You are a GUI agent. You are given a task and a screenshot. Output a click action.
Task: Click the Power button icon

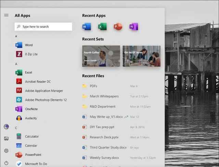(x=6, y=163)
